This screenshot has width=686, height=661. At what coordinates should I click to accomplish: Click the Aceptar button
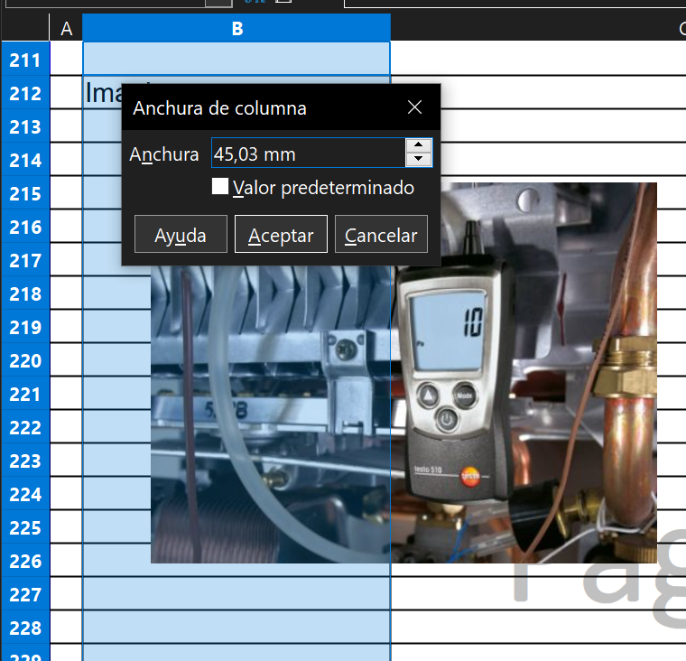pyautogui.click(x=281, y=235)
